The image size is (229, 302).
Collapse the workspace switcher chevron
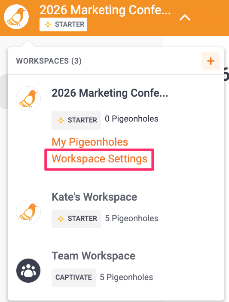click(x=185, y=18)
